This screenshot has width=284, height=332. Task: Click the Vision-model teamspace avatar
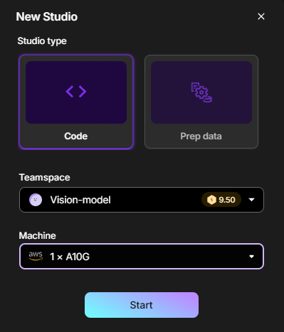36,200
